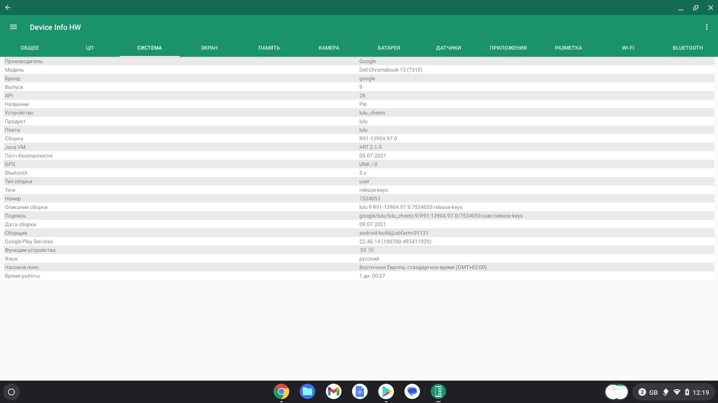Switch to the БАТАРЕЯ tab

pyautogui.click(x=389, y=48)
